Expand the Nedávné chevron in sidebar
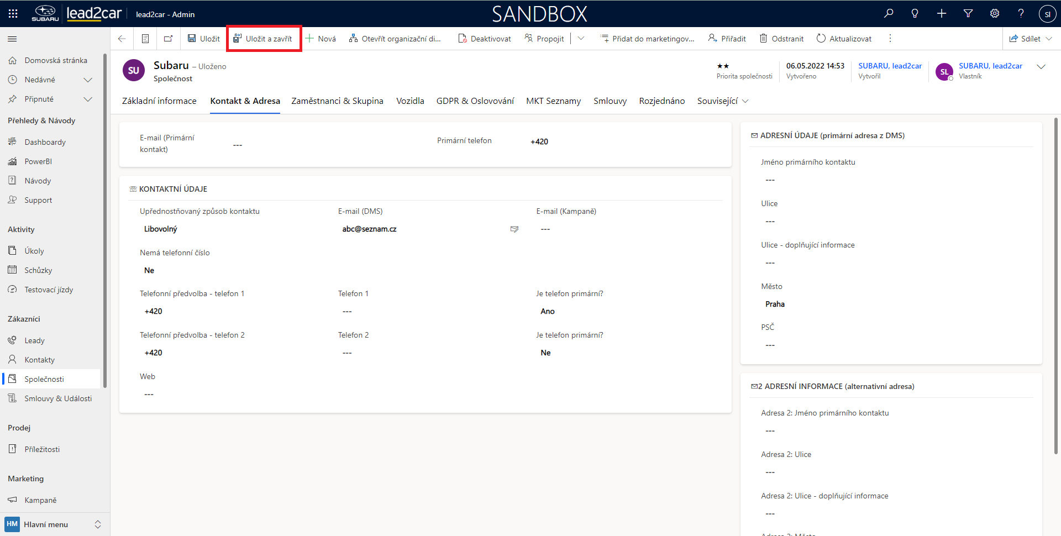 (x=87, y=80)
